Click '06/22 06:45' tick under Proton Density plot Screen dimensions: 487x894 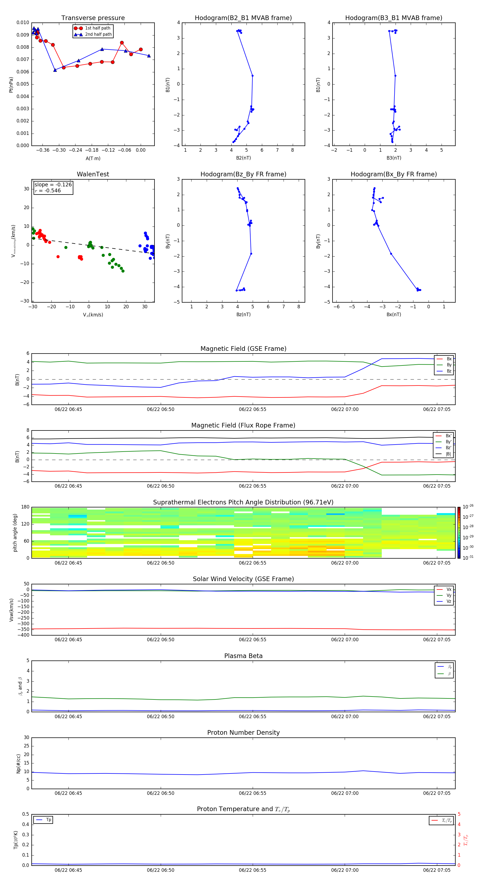coord(68,793)
